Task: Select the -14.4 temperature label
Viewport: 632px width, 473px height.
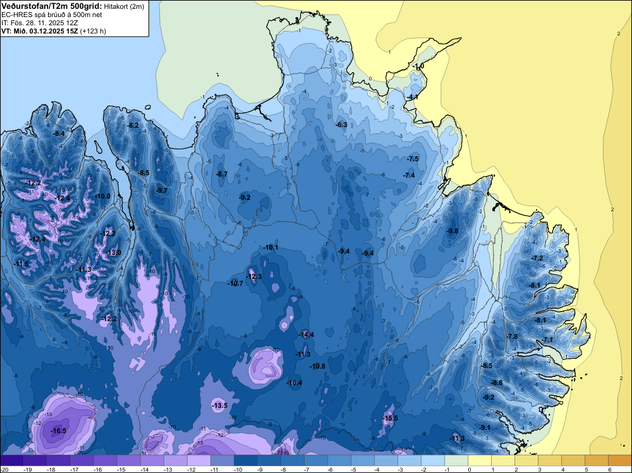Action: (307, 335)
